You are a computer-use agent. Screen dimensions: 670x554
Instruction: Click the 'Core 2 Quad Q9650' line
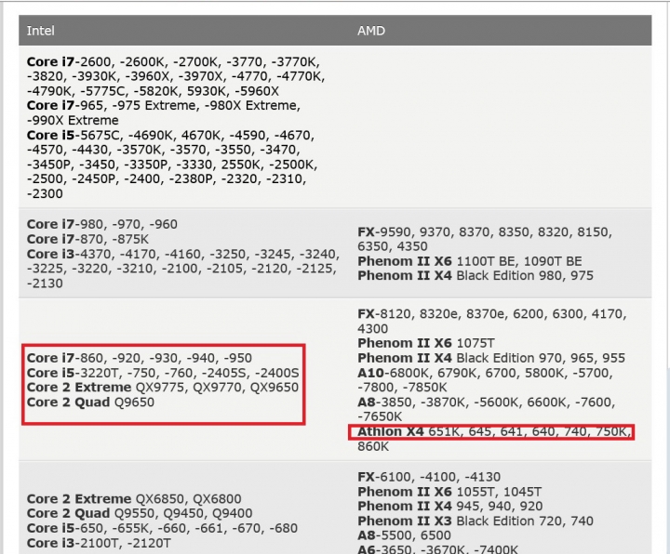click(x=90, y=402)
